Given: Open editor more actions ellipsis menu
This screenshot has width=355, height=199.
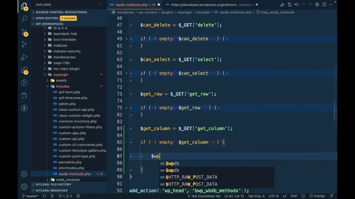Looking at the screenshot, I should pos(331,4).
